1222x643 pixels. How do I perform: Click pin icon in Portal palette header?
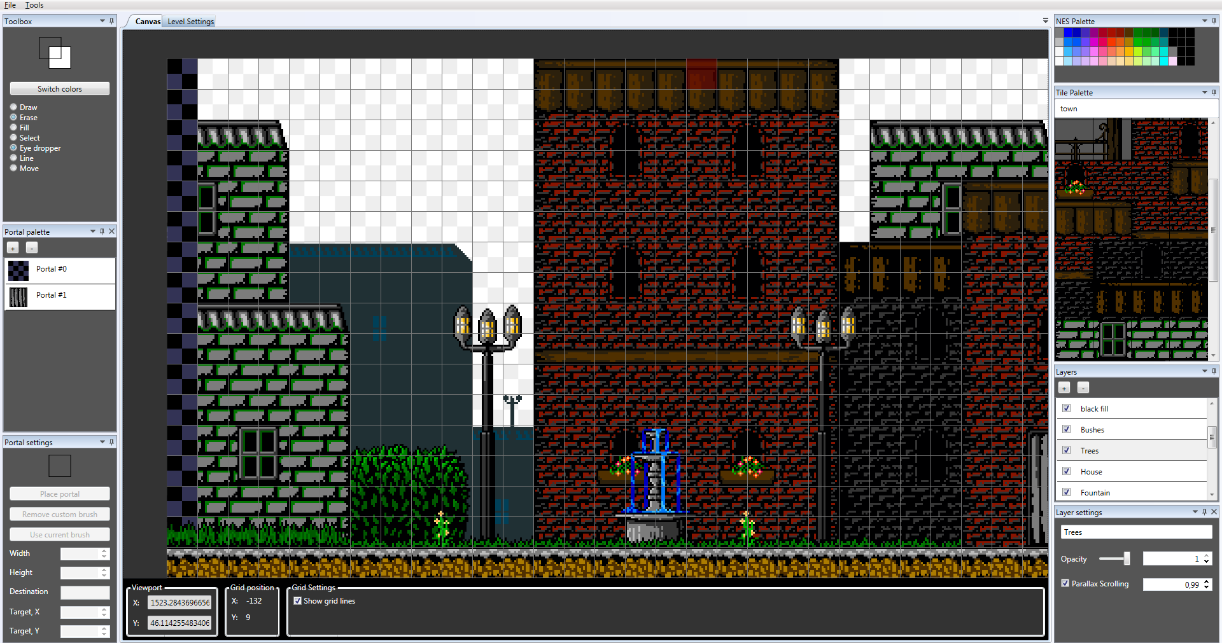click(102, 232)
